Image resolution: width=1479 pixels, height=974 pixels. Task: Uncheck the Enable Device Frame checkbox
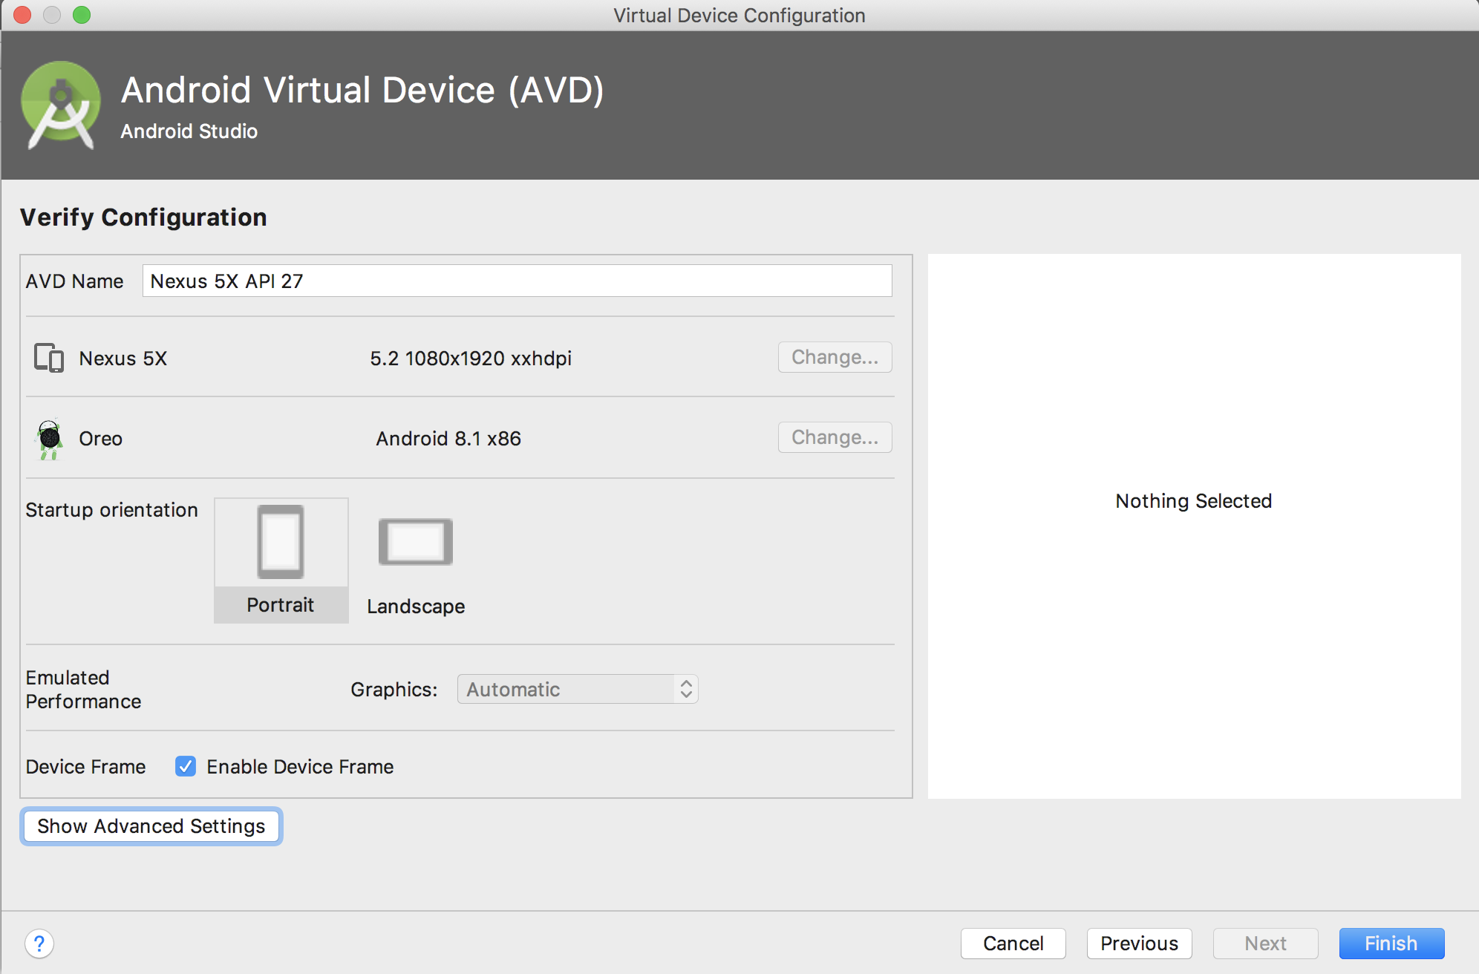[186, 766]
